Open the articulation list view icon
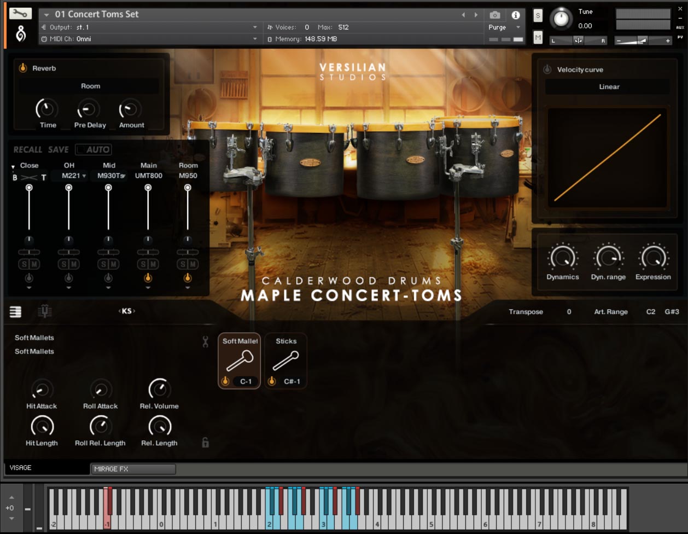 (15, 312)
